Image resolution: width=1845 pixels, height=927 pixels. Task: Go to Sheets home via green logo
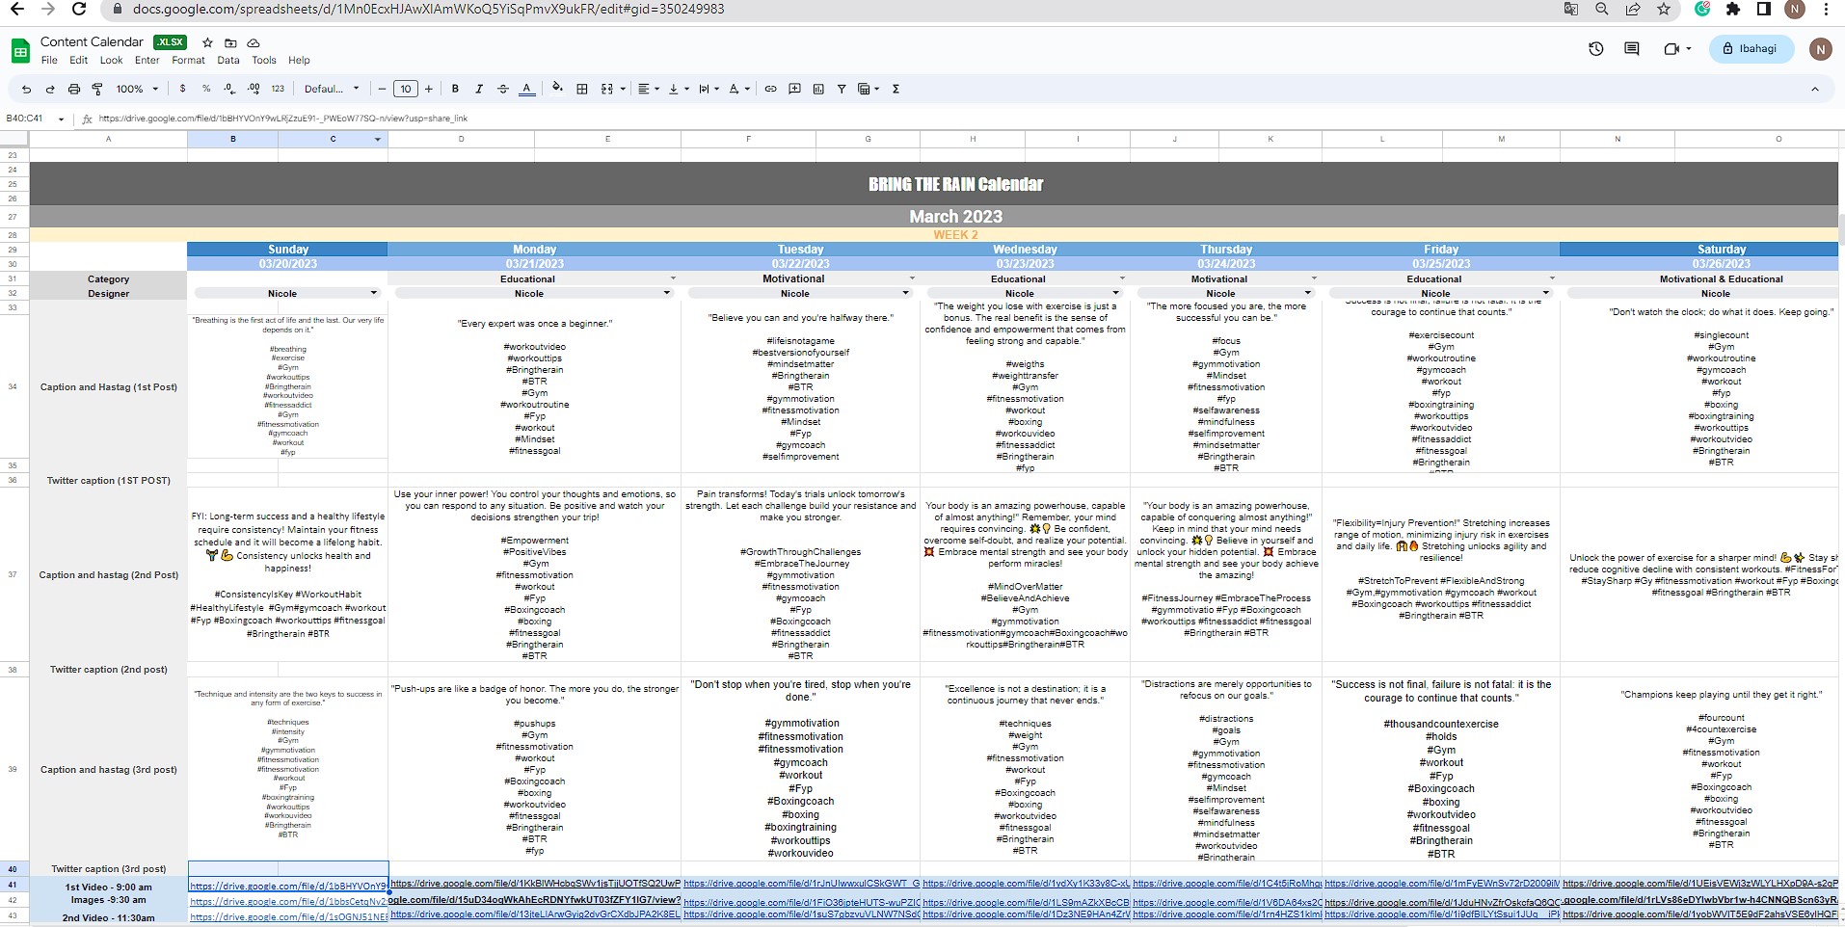[x=20, y=50]
